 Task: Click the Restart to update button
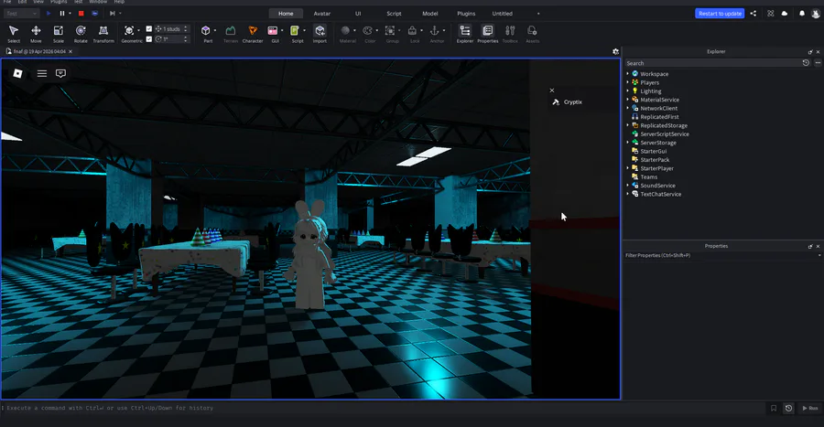(720, 14)
